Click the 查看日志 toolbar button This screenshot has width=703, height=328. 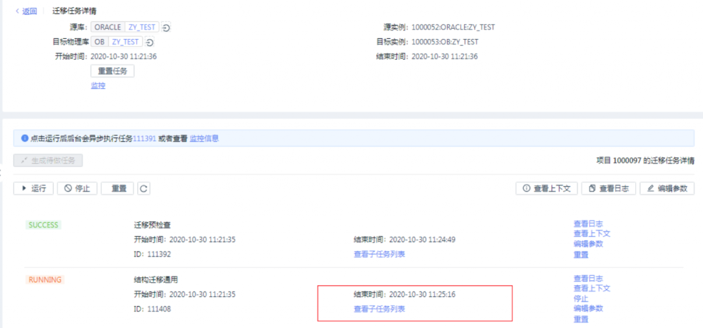coord(609,189)
